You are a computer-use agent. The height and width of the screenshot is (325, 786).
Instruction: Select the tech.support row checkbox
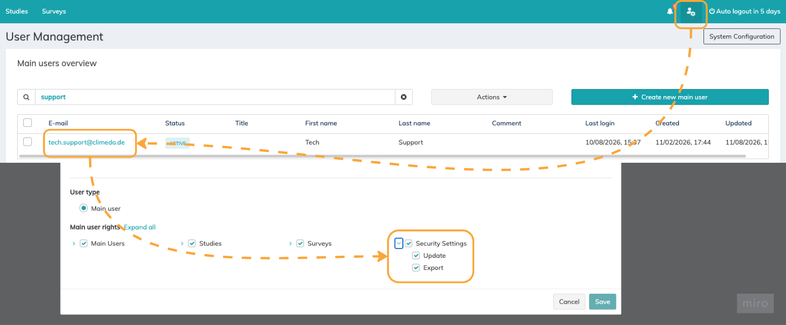[x=28, y=142]
